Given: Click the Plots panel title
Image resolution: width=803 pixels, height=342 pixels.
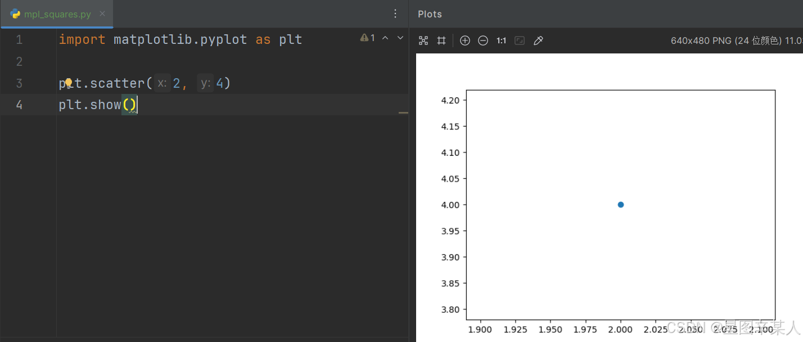Looking at the screenshot, I should pos(430,14).
